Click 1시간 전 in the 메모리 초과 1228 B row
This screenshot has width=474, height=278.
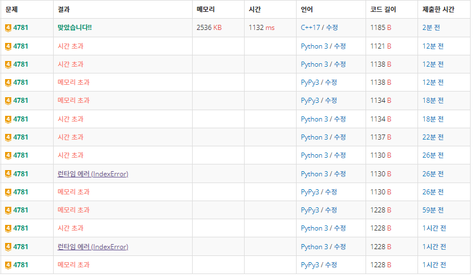point(434,264)
